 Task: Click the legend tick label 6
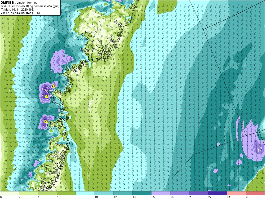pos(58,197)
